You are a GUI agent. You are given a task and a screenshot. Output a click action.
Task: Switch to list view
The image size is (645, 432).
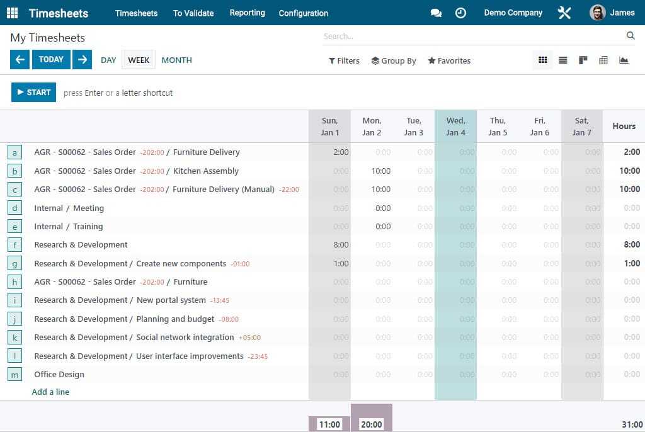563,60
